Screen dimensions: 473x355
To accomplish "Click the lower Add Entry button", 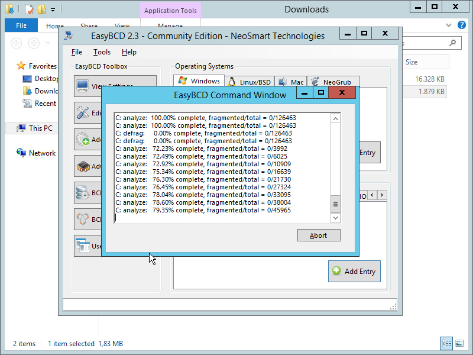I will click(x=354, y=272).
